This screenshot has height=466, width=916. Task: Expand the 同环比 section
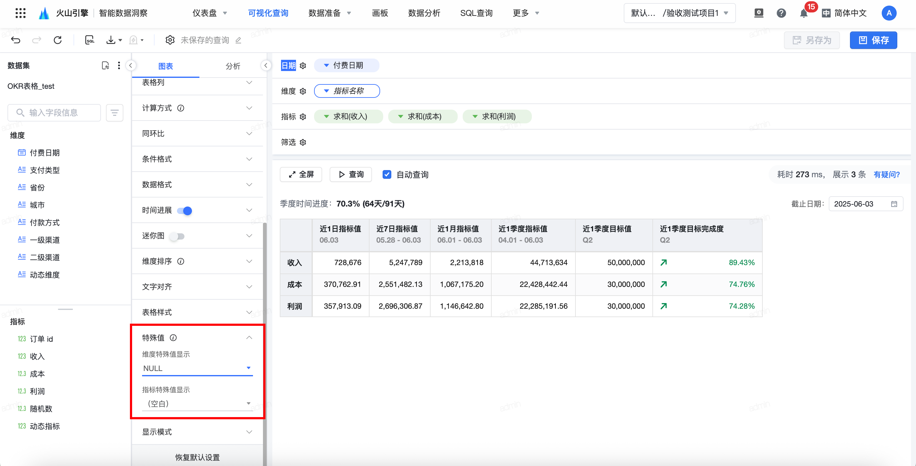[197, 134]
